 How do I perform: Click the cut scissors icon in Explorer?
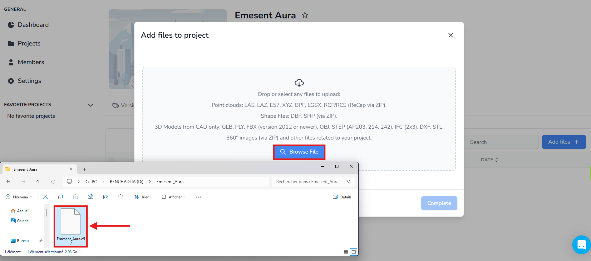pos(46,197)
